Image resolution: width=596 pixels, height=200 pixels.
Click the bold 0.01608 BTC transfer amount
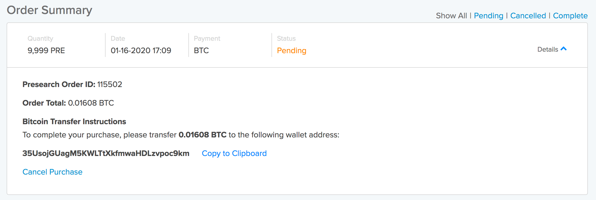(x=202, y=135)
